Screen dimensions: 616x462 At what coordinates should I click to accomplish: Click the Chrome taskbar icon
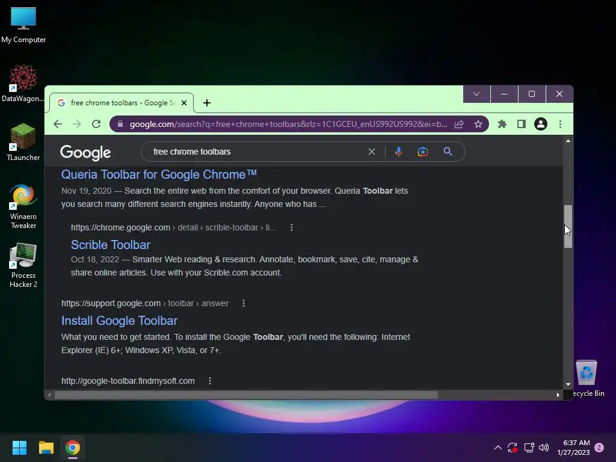tap(73, 448)
